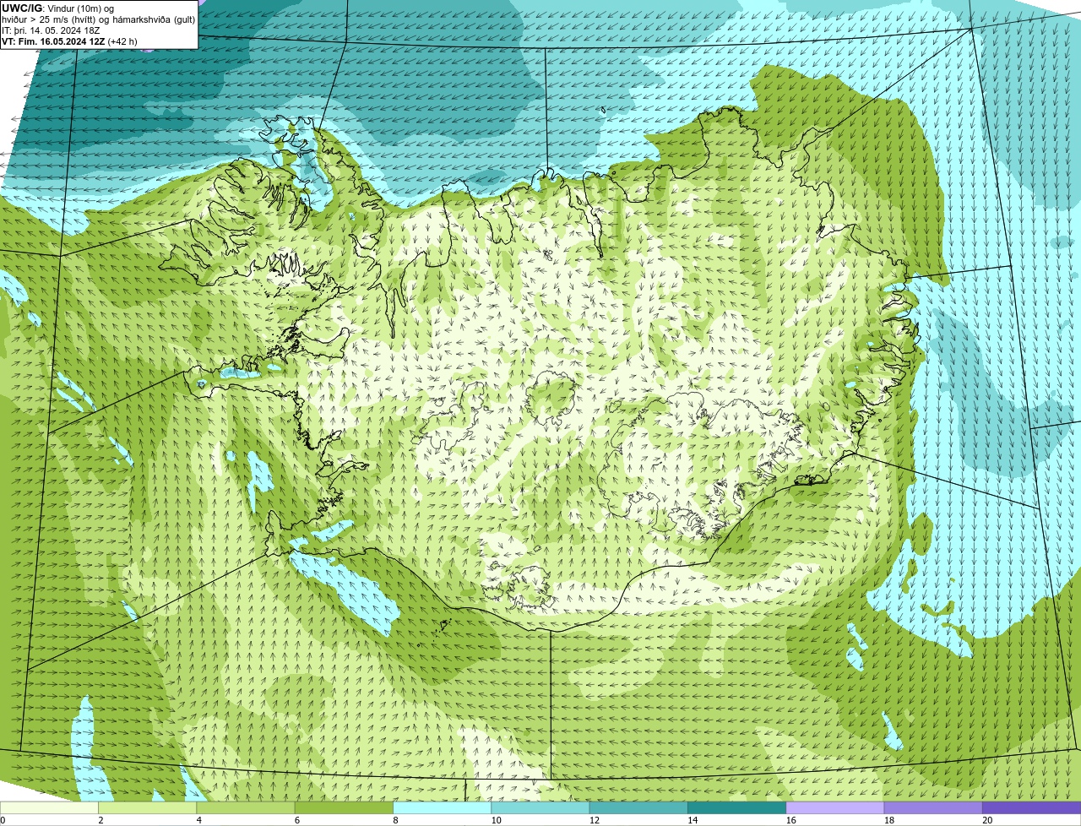Click the legend label '2'
1081x826 pixels.
(100, 820)
